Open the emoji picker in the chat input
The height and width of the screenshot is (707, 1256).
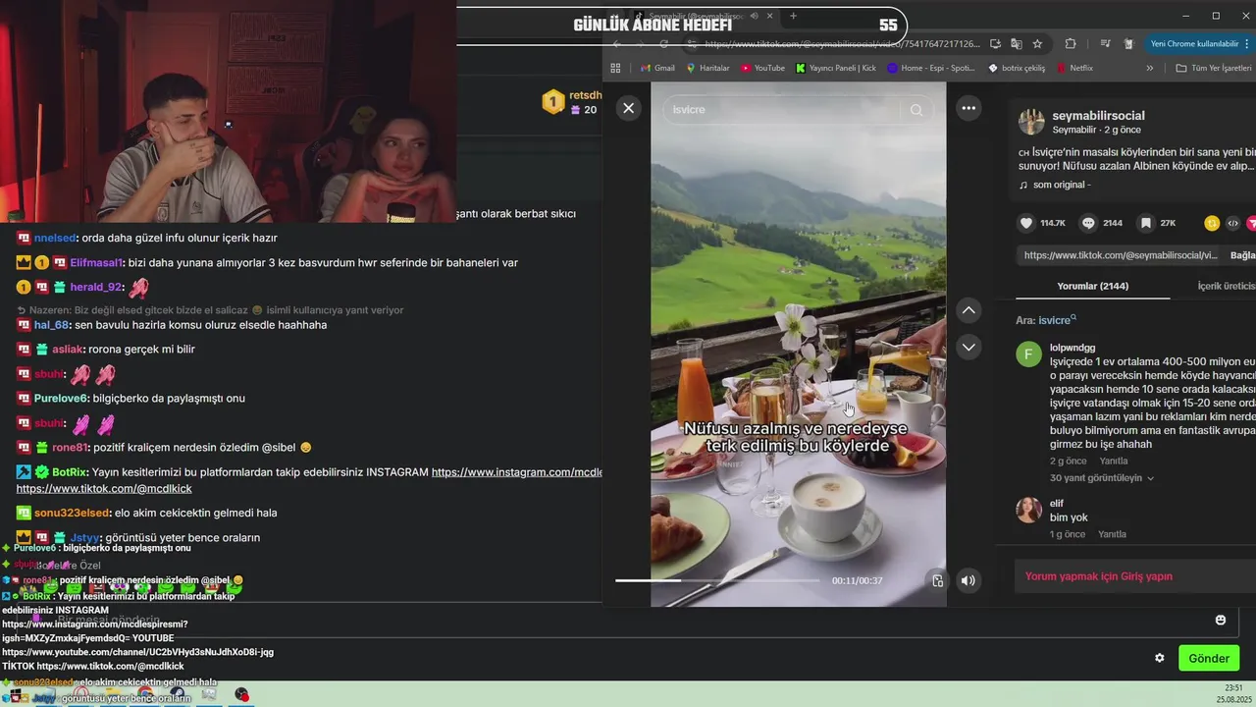coord(1221,621)
